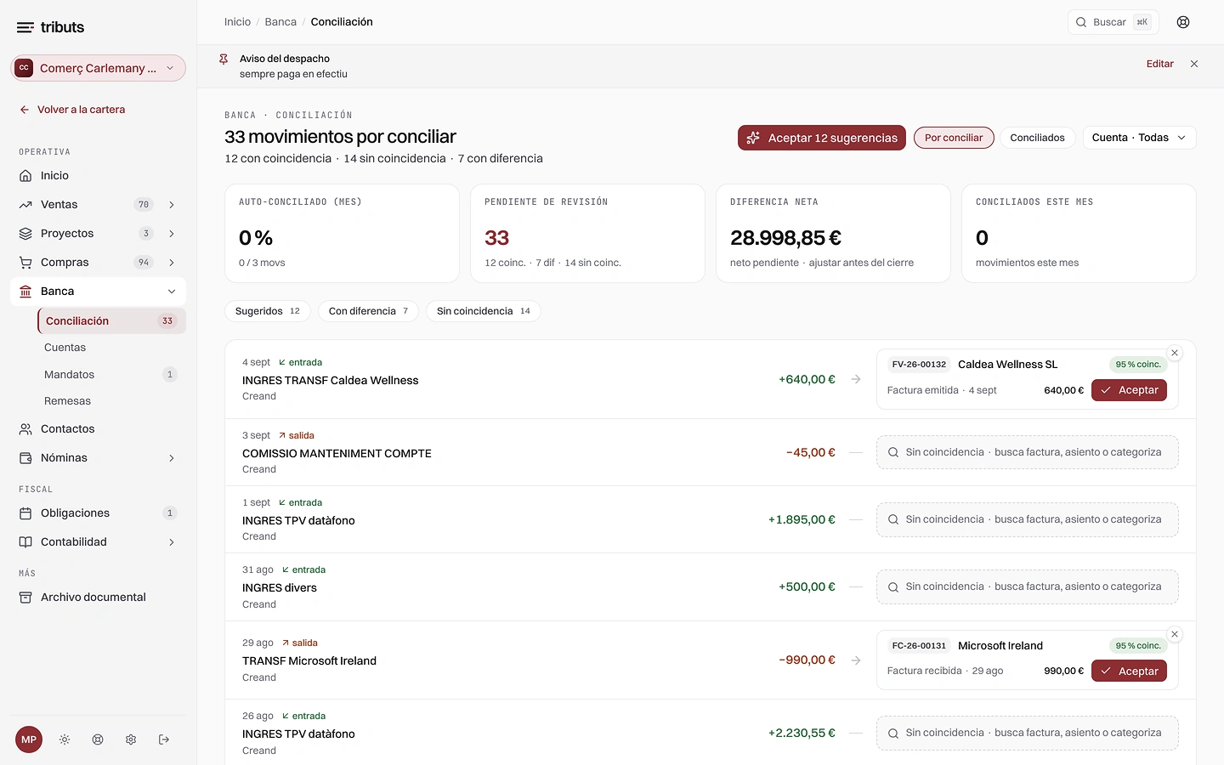Click the Archivo documental sidebar icon
The image size is (1224, 765).
point(25,597)
